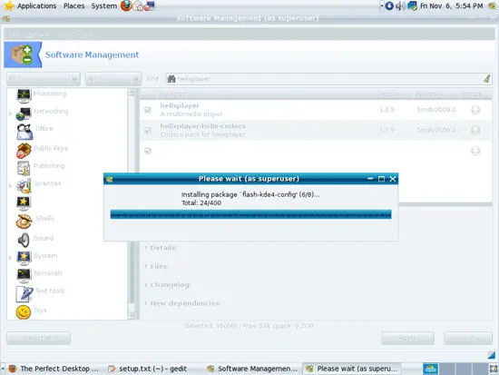
Task: Click the binoculars search icon in the Find field
Action: click(171, 79)
